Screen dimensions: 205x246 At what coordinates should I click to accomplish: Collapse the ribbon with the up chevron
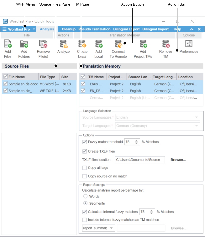(x=192, y=29)
